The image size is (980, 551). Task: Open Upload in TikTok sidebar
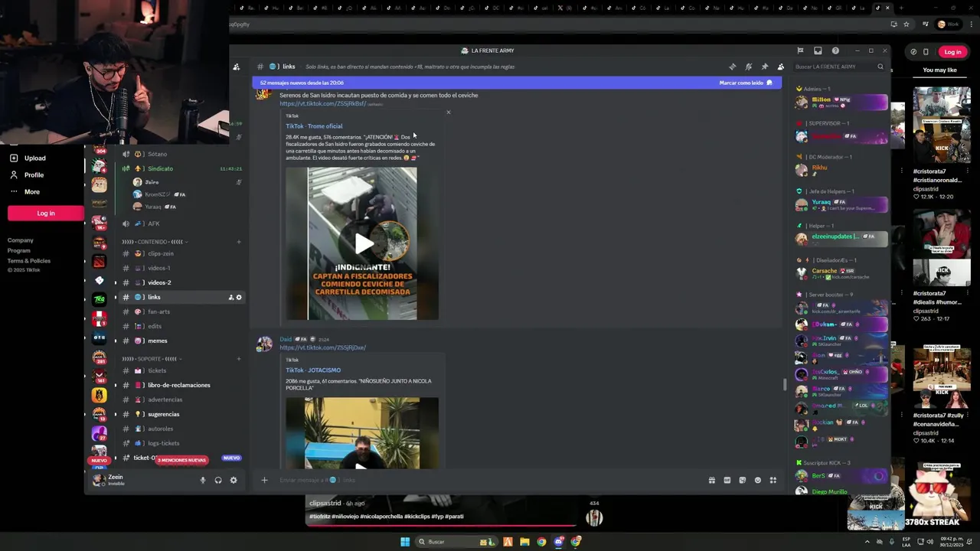35,158
